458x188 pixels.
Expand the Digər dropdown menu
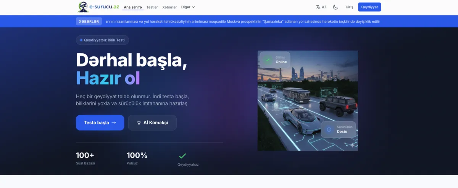[x=188, y=7]
